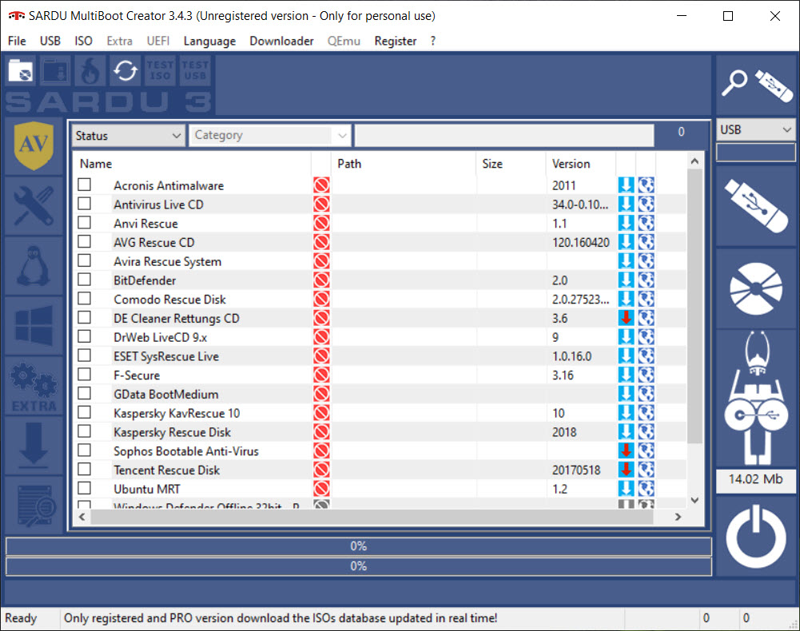Click the search USB magnifier icon

click(x=756, y=85)
